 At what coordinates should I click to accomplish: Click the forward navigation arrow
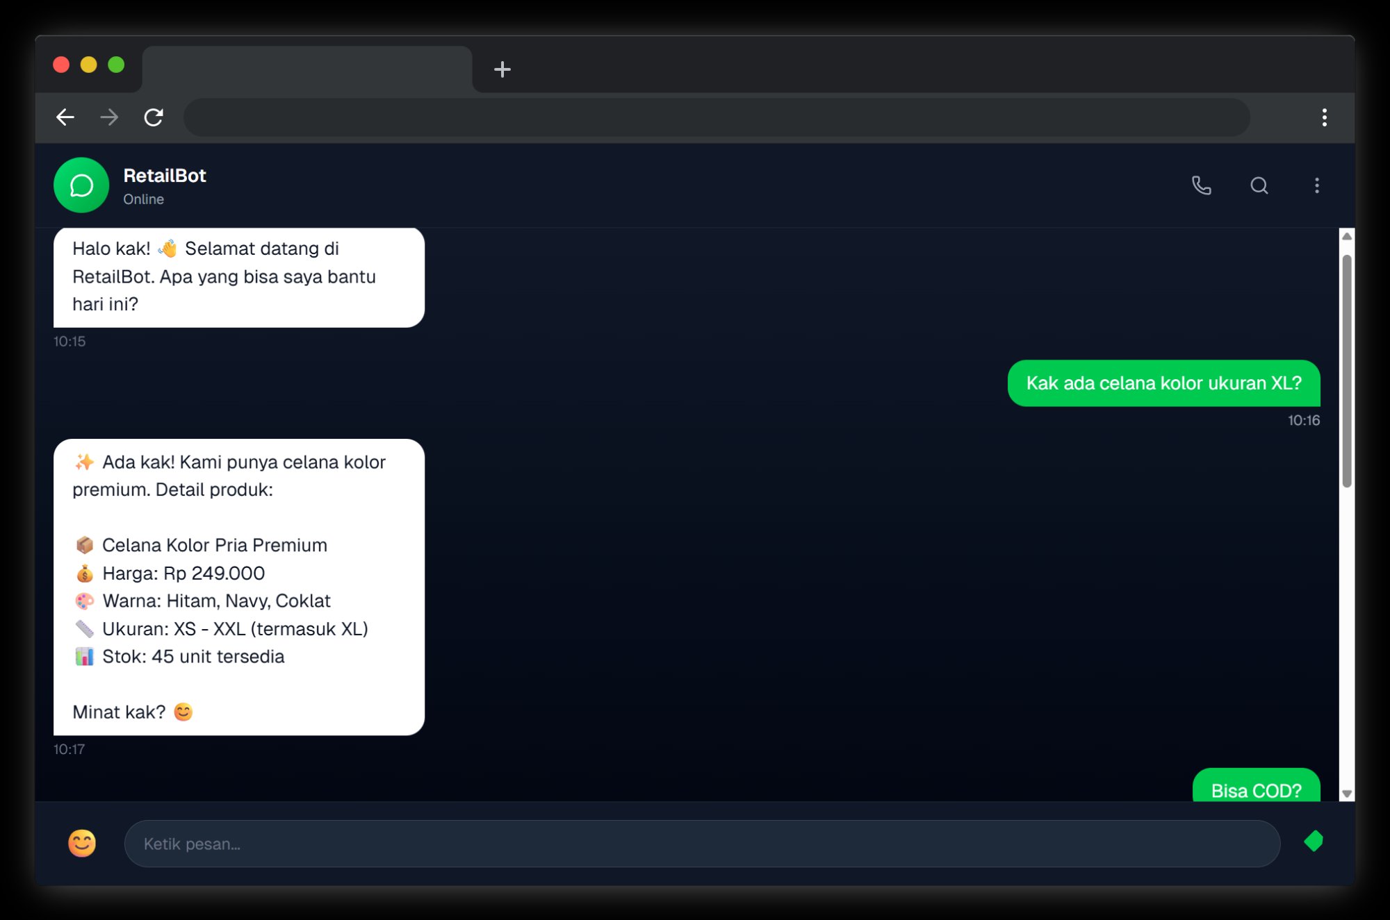pos(109,117)
